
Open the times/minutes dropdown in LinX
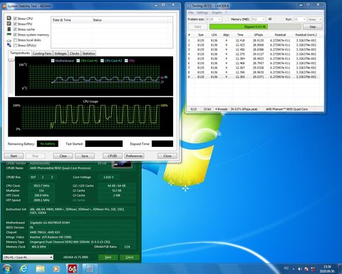315,19
